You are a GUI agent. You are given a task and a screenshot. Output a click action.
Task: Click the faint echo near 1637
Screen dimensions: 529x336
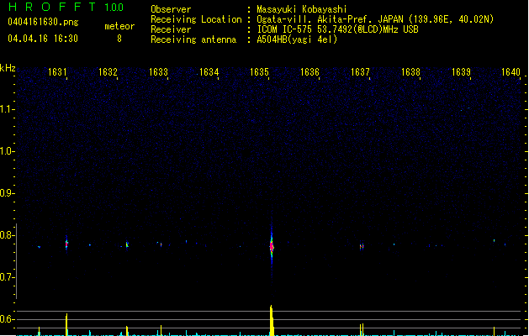tap(362, 246)
